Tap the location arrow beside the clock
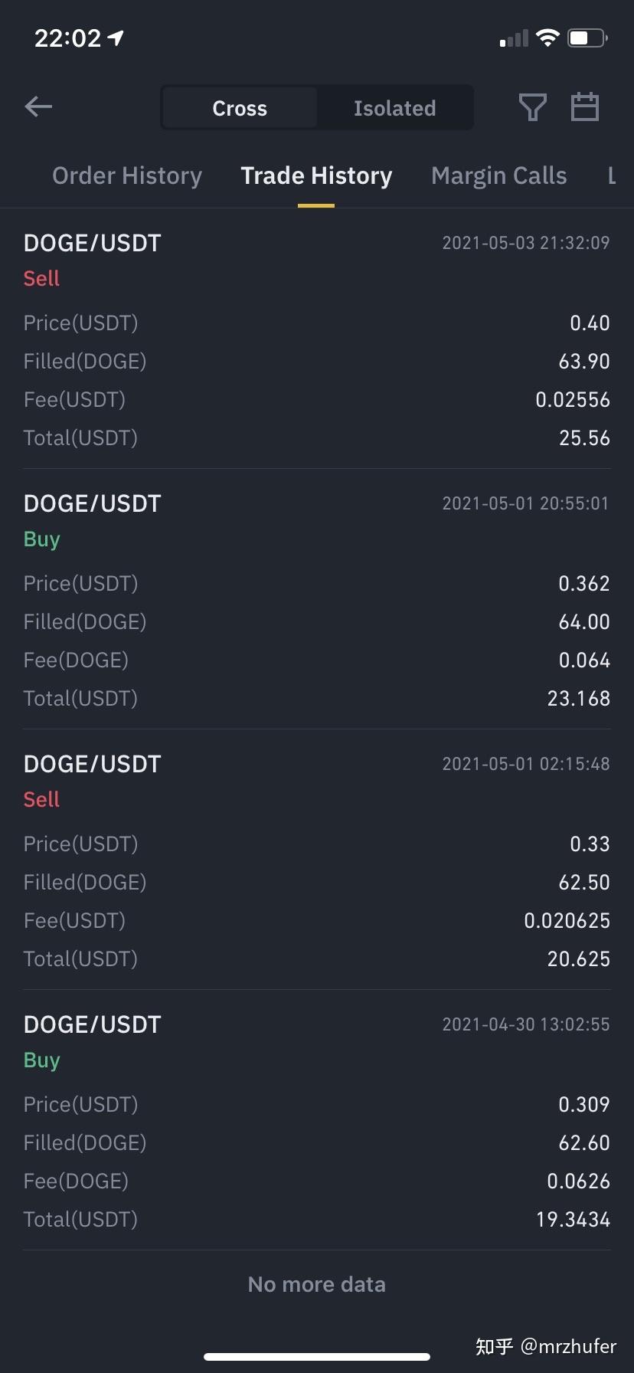 pos(116,38)
